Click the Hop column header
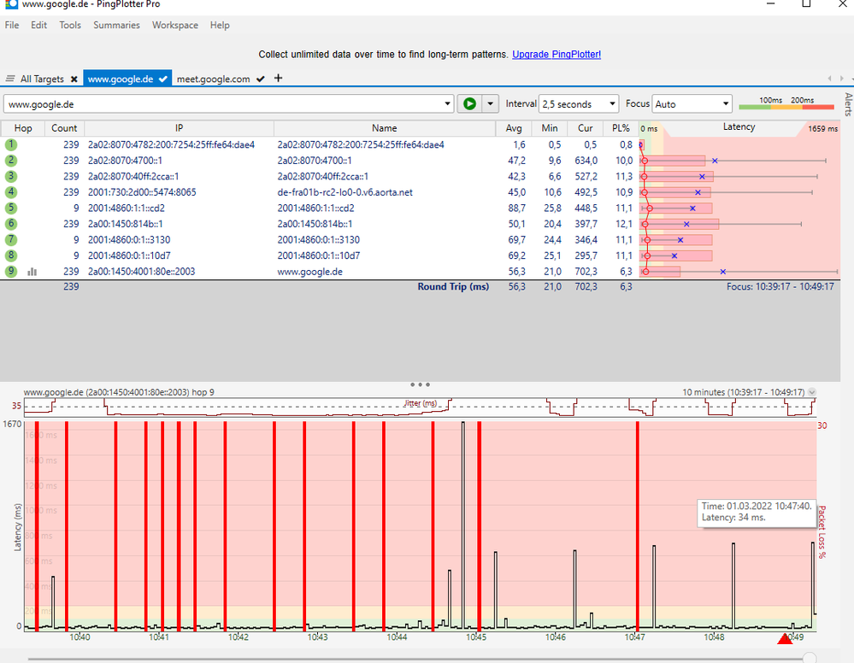This screenshot has height=663, width=854. point(23,128)
